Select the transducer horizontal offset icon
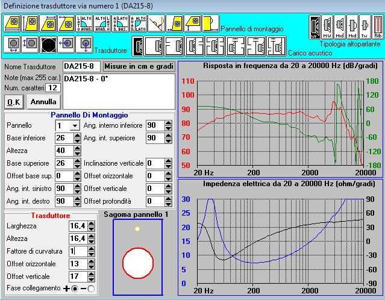 [66, 45]
